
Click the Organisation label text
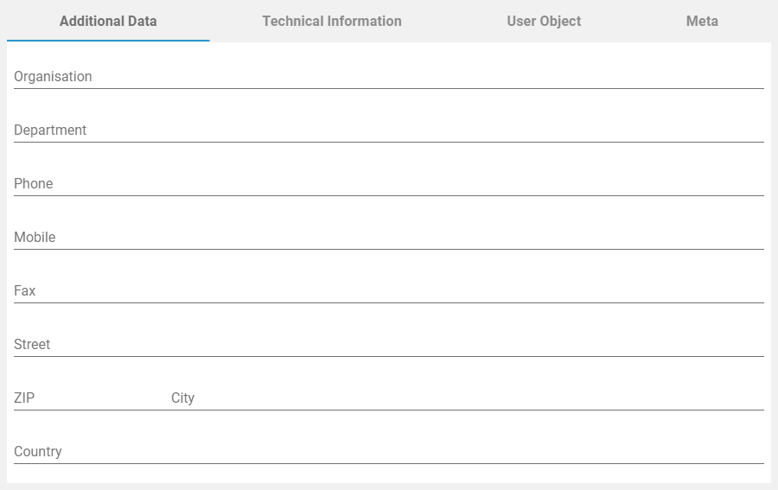click(53, 77)
